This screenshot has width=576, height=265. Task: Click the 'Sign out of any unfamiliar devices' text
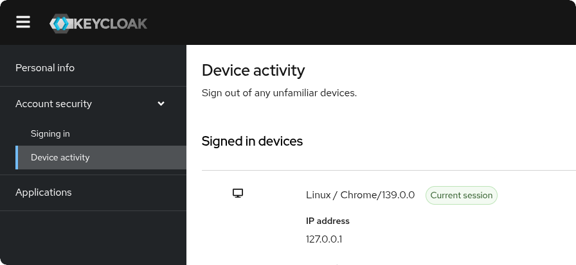pyautogui.click(x=279, y=93)
